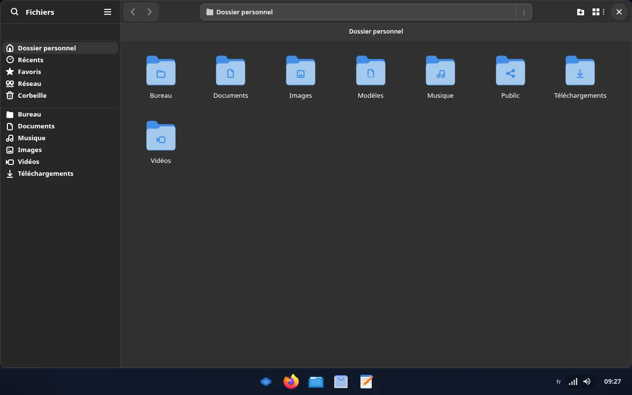The height and width of the screenshot is (395, 632).
Task: Select the Modèles folder icon
Action: (x=371, y=71)
